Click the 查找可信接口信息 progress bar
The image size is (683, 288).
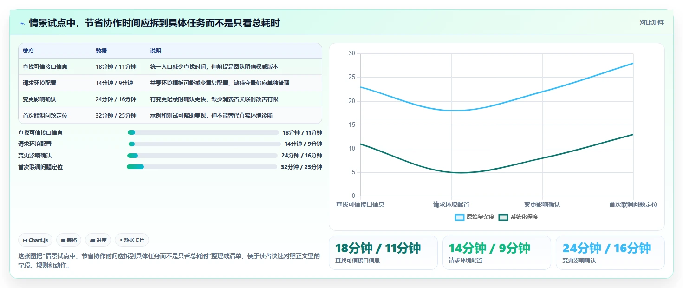tap(203, 132)
